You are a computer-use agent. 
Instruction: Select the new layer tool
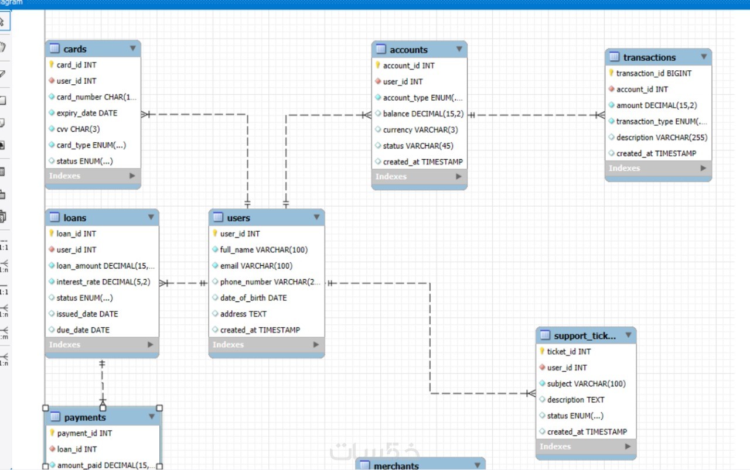3,101
